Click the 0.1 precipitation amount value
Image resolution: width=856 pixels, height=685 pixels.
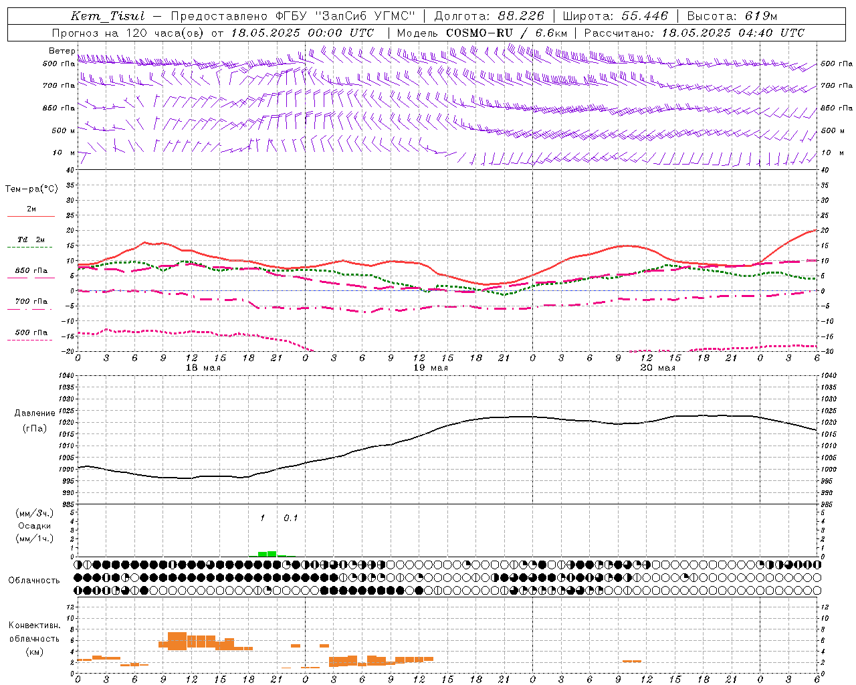291,518
